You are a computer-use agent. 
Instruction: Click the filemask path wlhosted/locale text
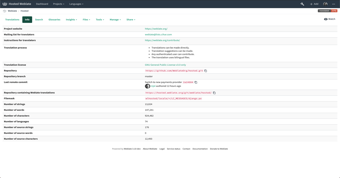[x=173, y=99]
